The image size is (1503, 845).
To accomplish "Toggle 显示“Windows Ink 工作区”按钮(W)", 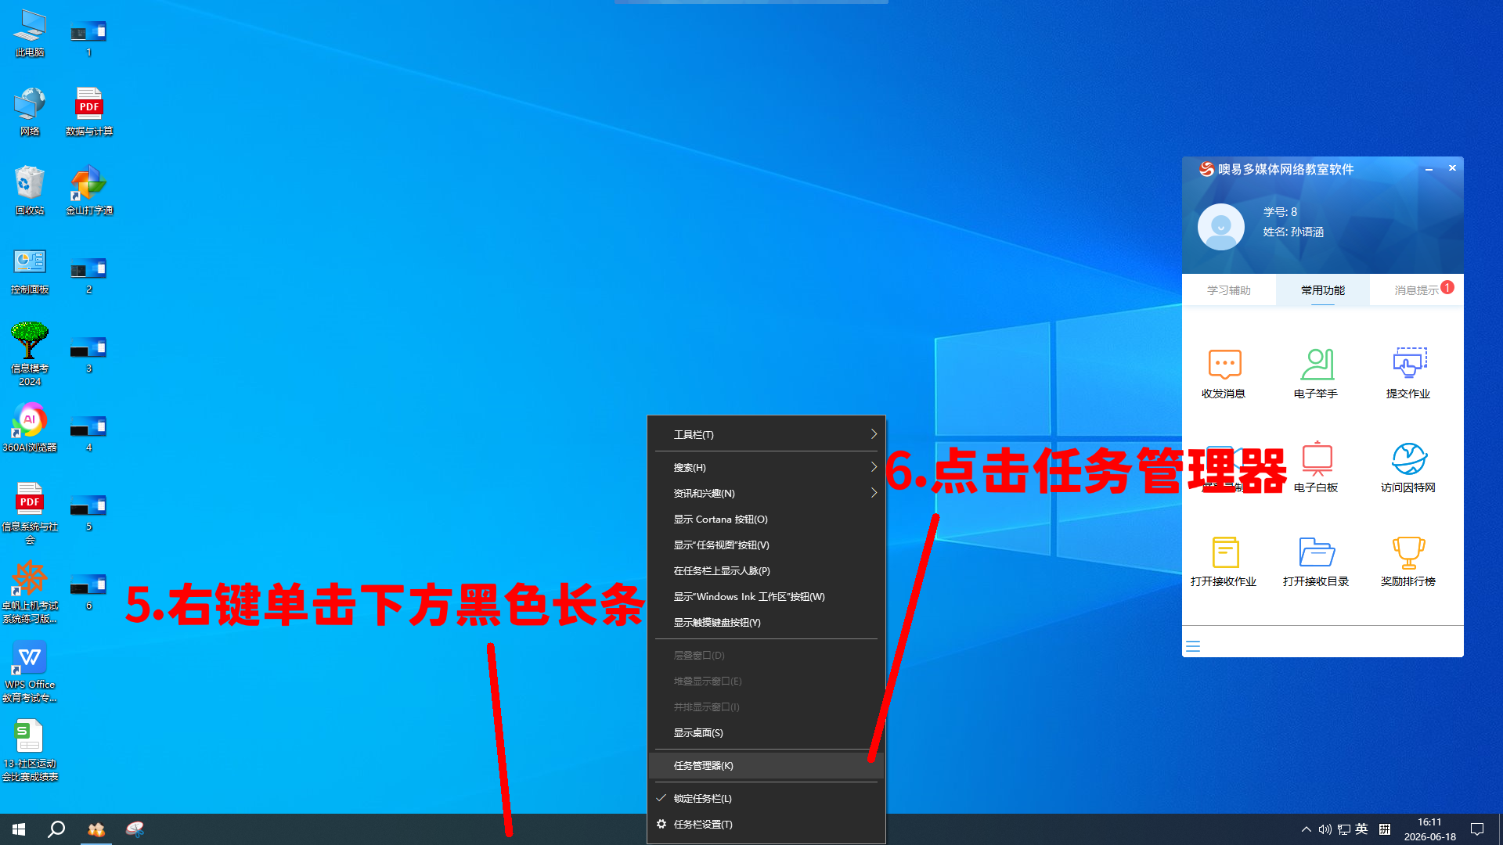I will pyautogui.click(x=767, y=596).
